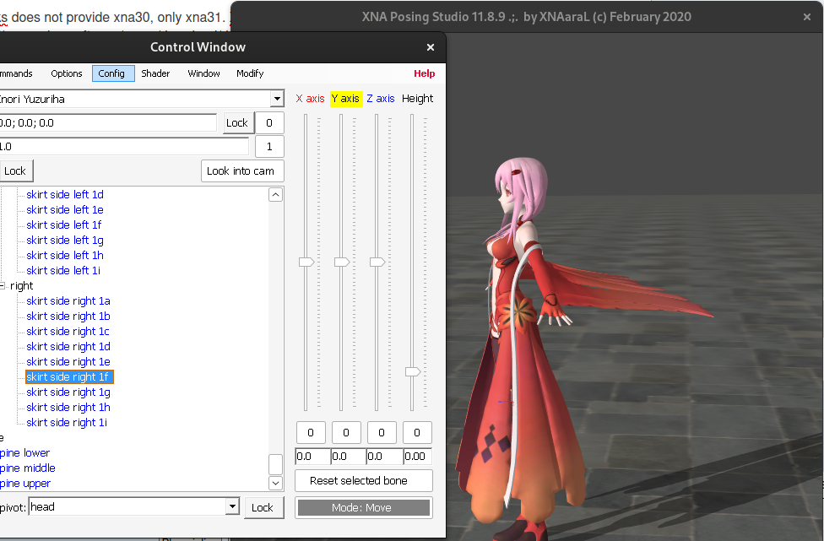Open the Window menu
Image resolution: width=824 pixels, height=541 pixels.
point(204,73)
